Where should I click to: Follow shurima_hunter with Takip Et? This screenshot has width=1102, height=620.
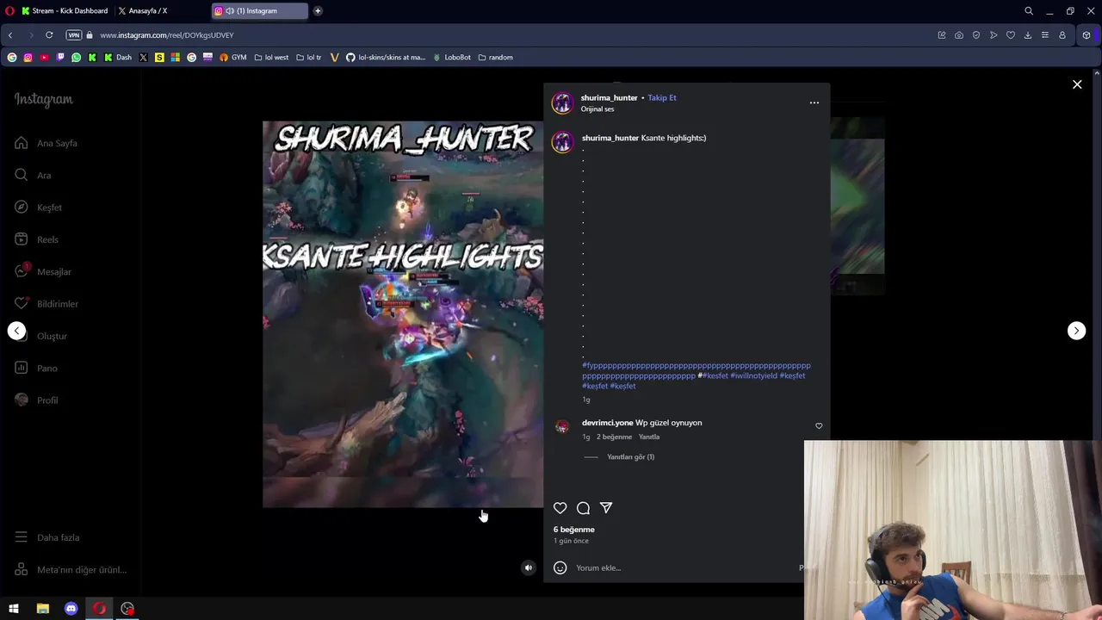click(662, 97)
